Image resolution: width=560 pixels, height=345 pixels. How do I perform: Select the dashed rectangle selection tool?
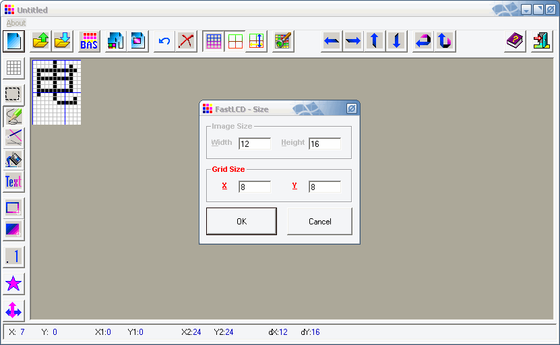tap(13, 94)
